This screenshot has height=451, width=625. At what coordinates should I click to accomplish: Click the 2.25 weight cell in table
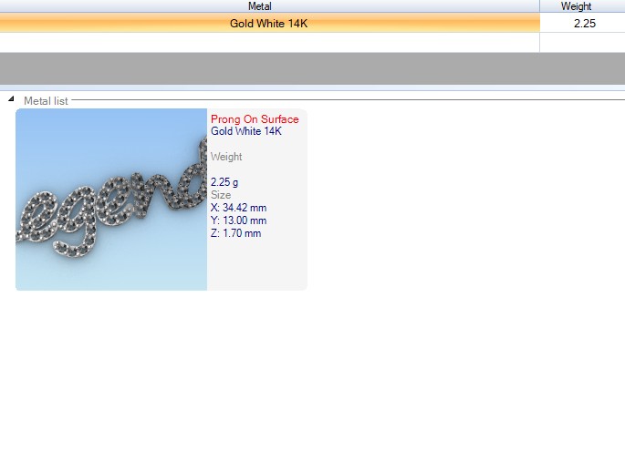pyautogui.click(x=583, y=24)
